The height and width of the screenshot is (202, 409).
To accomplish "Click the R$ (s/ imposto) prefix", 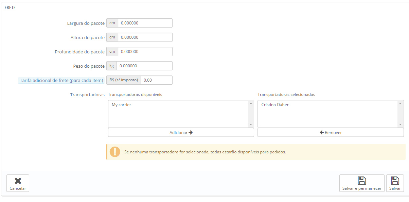I will [x=124, y=80].
